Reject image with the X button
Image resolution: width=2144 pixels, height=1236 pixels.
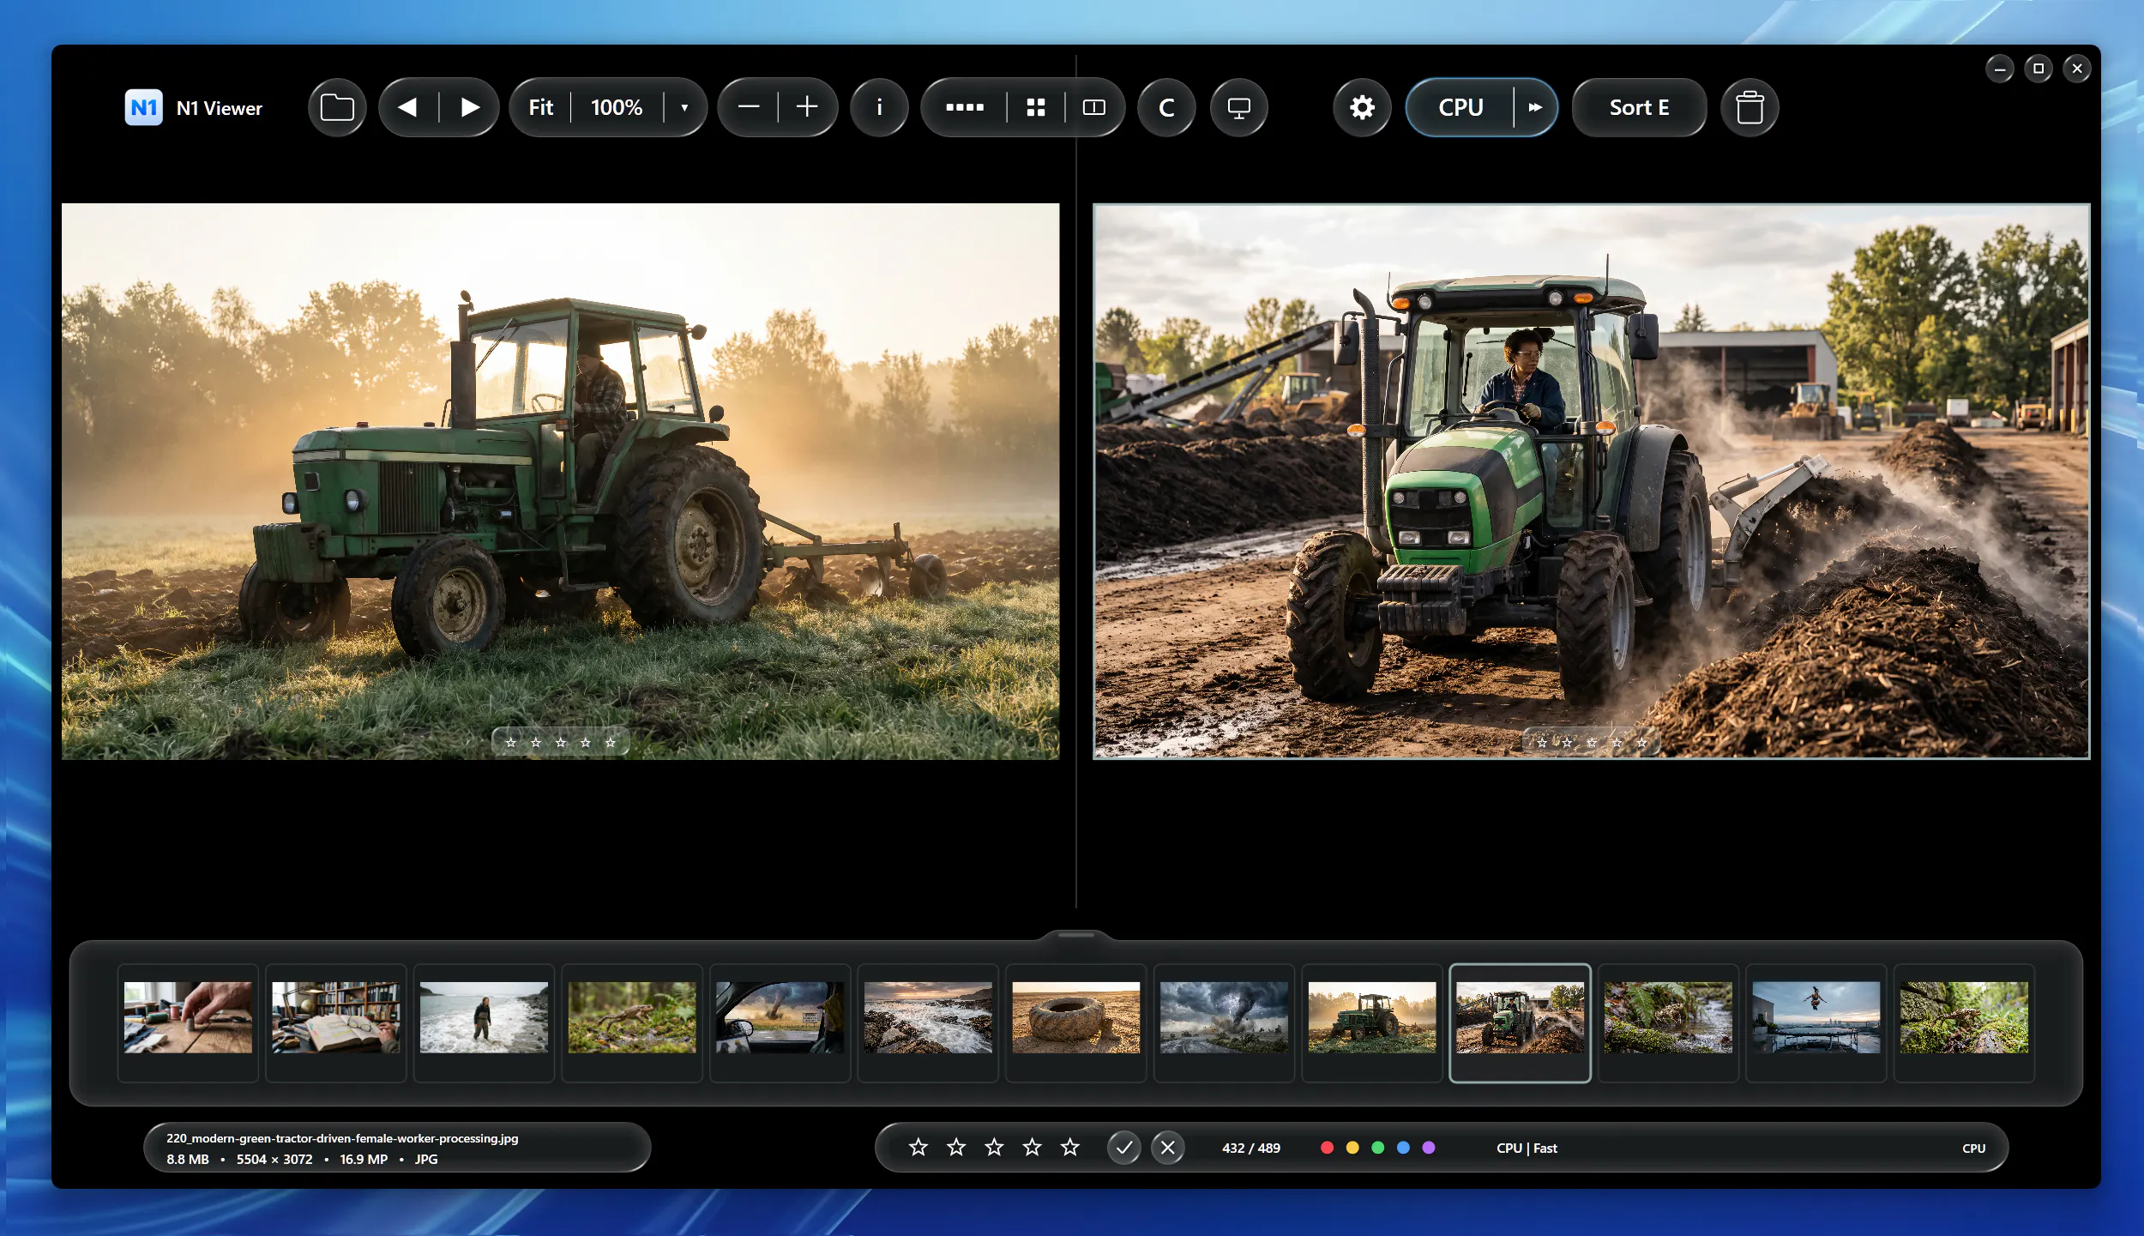[x=1168, y=1148]
